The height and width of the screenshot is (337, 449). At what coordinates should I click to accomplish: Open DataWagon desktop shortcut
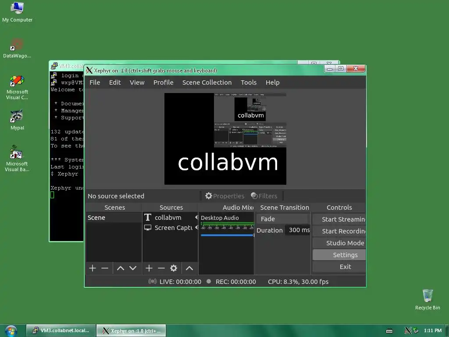point(17,48)
